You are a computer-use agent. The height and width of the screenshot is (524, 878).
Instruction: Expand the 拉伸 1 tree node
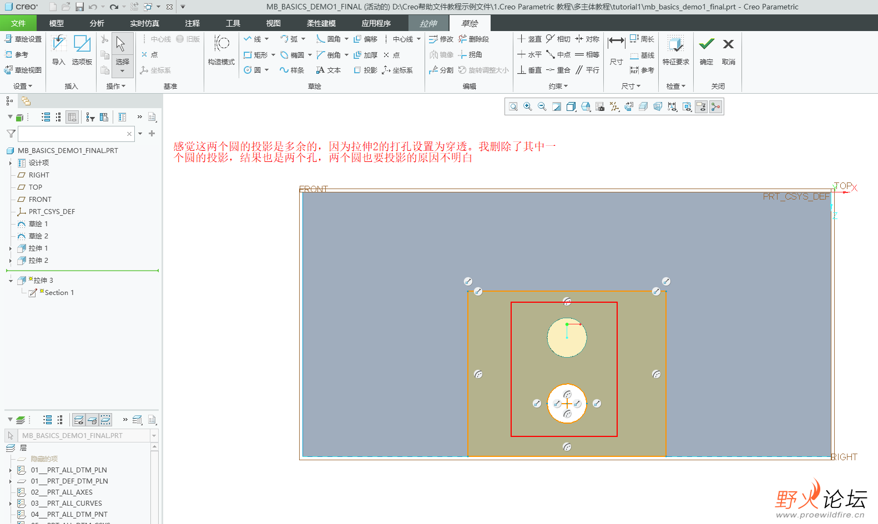point(11,248)
